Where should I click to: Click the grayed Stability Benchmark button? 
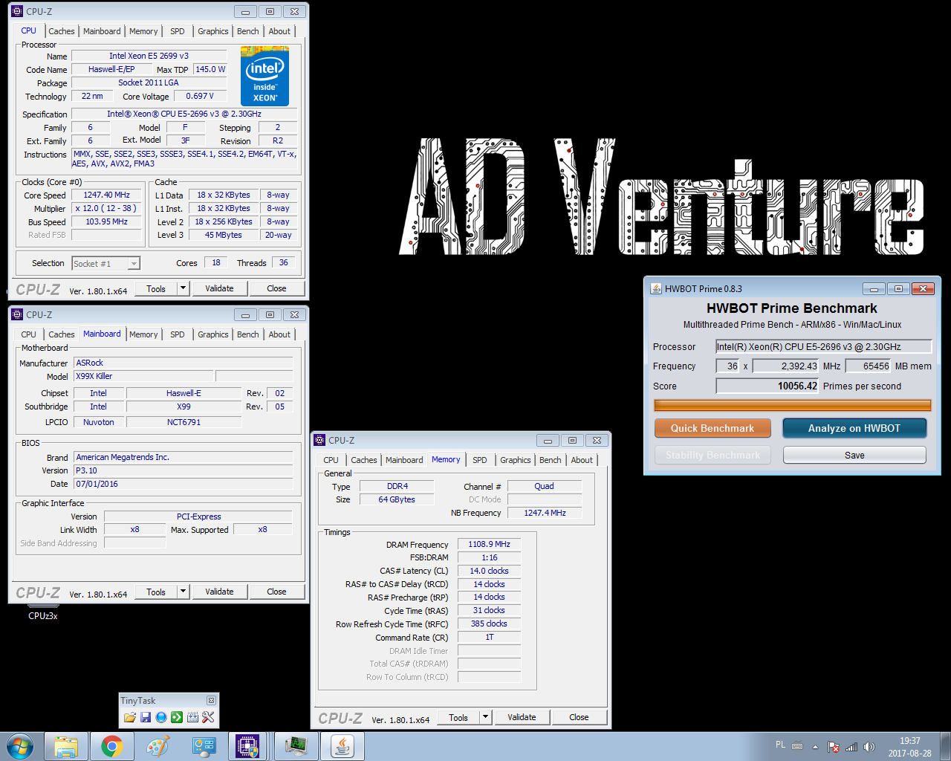(x=713, y=455)
